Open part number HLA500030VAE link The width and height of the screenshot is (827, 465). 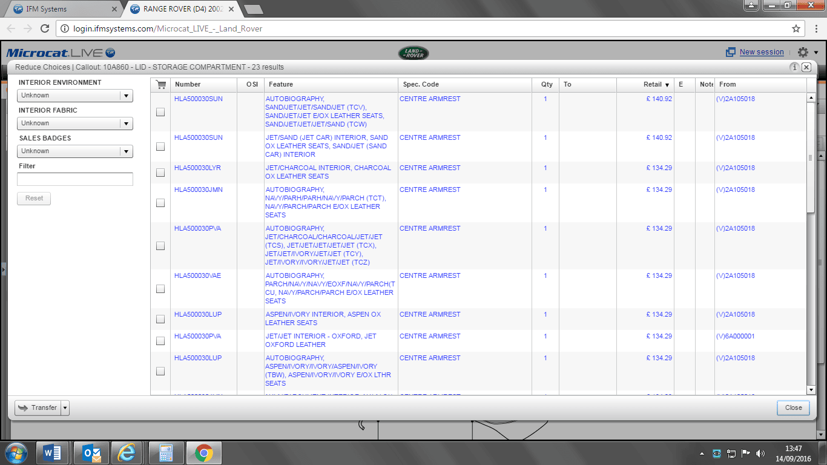tap(197, 276)
